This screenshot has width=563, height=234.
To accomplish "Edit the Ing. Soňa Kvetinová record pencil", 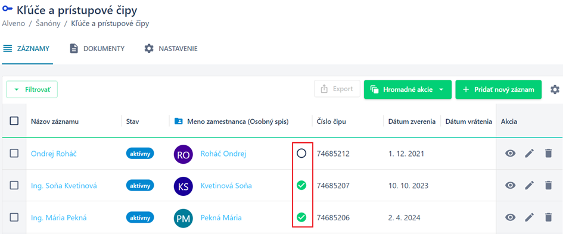I will coord(529,186).
